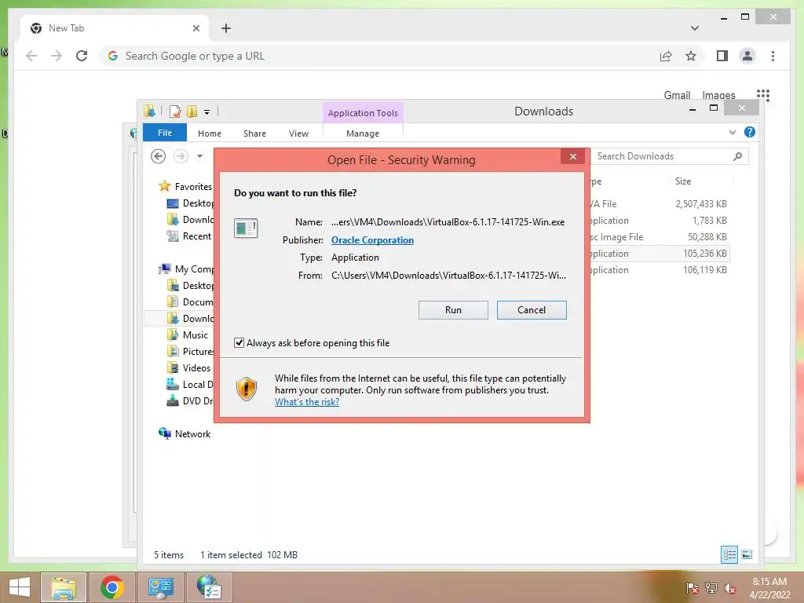Bookmark this page with star icon
This screenshot has width=804, height=603.
pos(691,56)
